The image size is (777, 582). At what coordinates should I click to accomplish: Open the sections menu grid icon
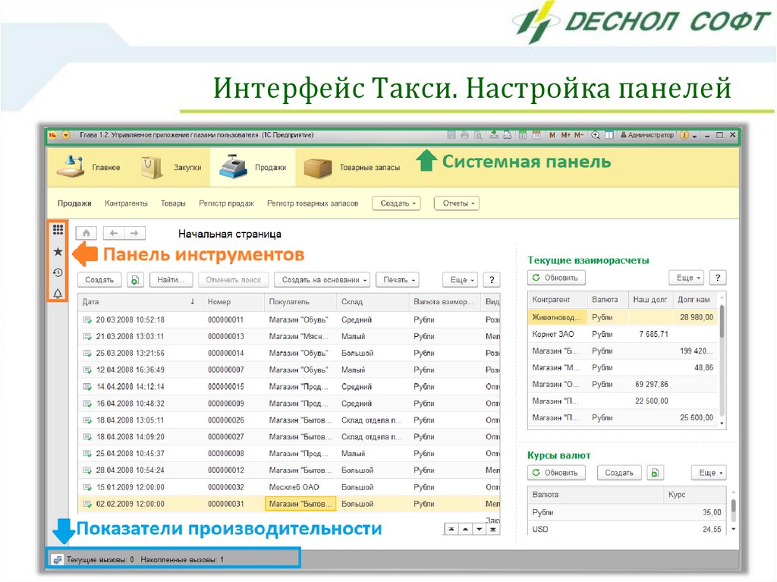[x=58, y=229]
